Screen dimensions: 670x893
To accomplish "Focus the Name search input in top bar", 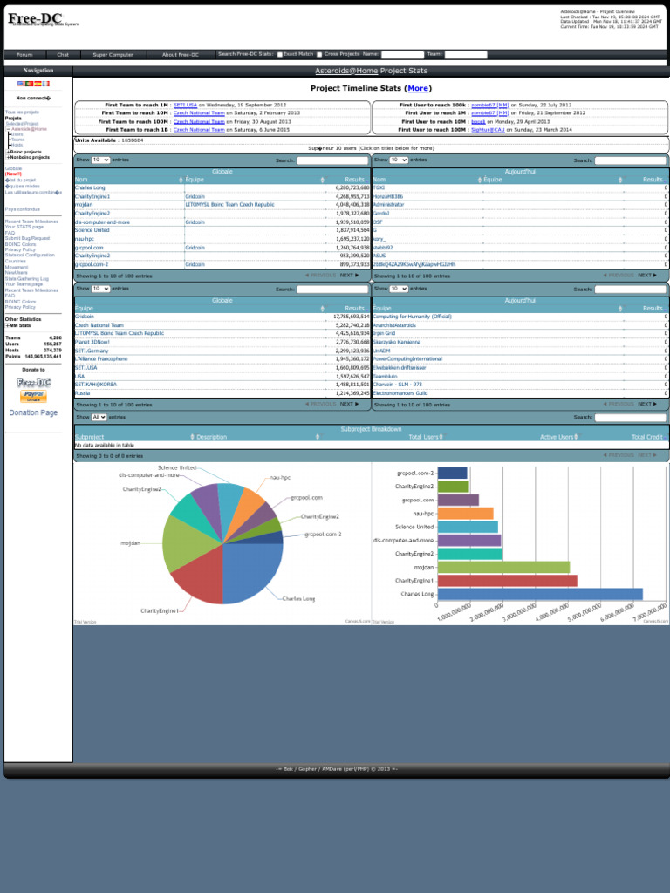I will coord(402,55).
